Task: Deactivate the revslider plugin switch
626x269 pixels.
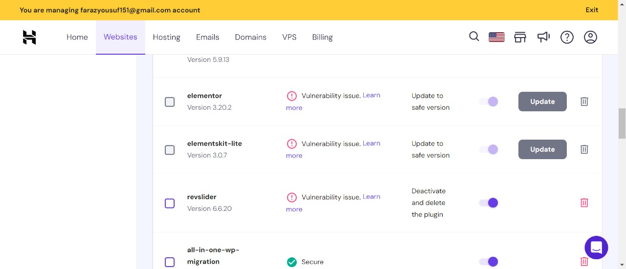Action: 488,203
